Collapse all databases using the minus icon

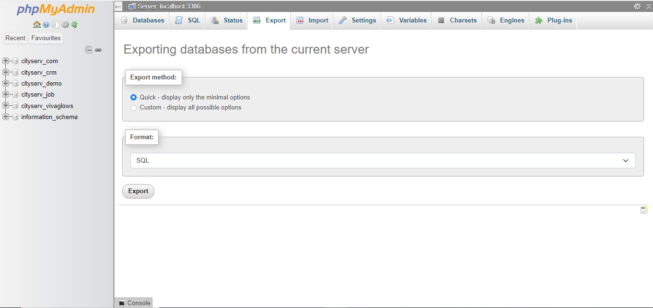pyautogui.click(x=89, y=50)
